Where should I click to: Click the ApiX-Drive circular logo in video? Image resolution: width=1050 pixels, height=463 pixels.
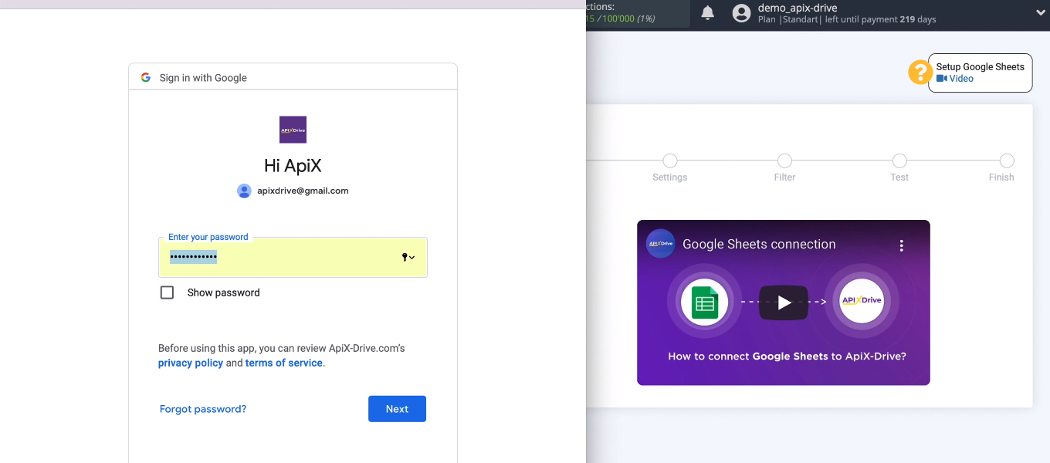click(x=862, y=300)
